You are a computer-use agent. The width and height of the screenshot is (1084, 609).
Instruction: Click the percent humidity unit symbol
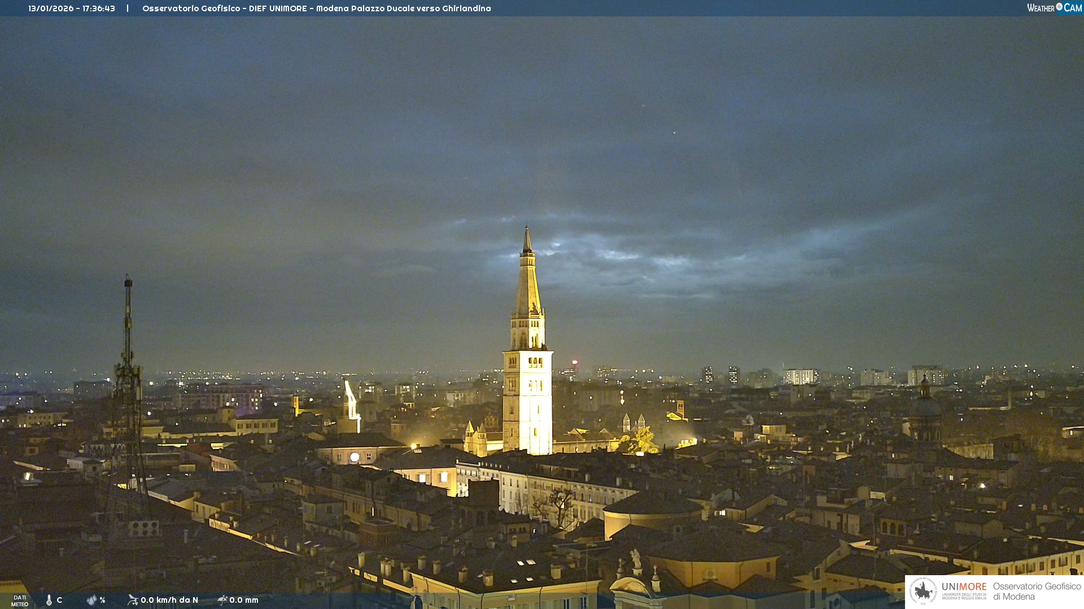(102, 600)
